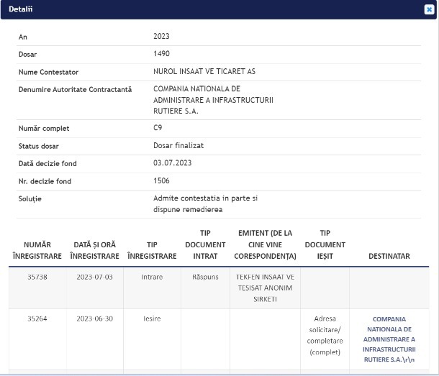Viewport: 439px width, 376px height.
Task: Select complet number C9
Action: point(158,127)
